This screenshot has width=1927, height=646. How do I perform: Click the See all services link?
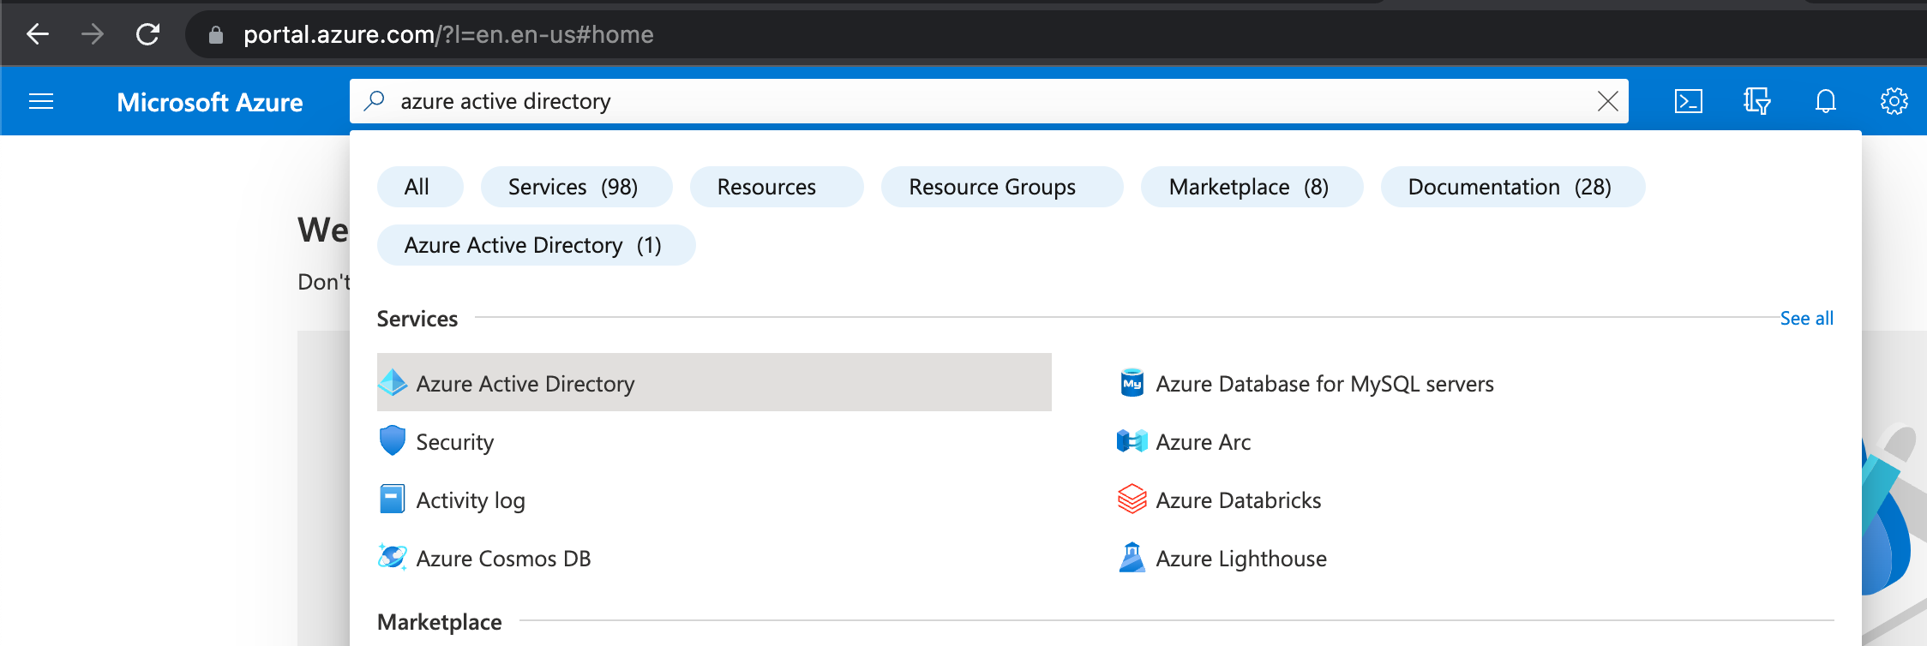coord(1806,318)
